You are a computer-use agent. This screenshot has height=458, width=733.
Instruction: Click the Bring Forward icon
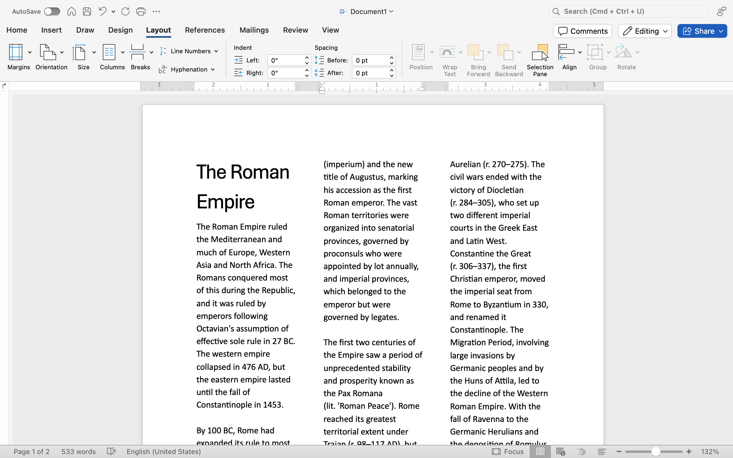[475, 52]
